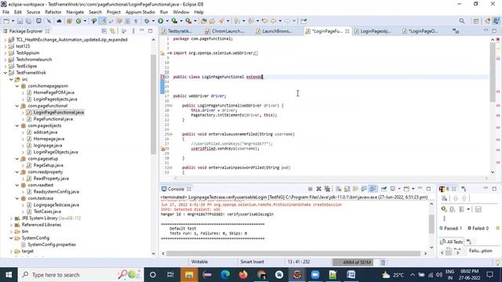Viewport: 502px width, 282px height.
Task: Collapse the SystemConfig folder
Action: click(x=11, y=238)
